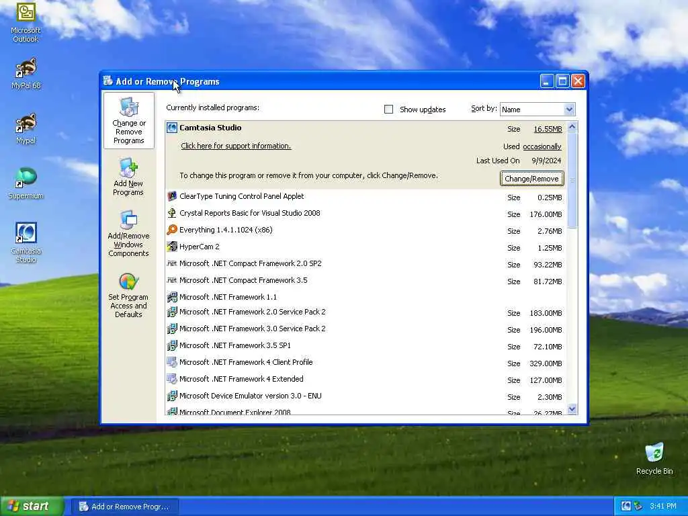This screenshot has height=516, width=688.
Task: Select Microsoft .NET Framework 4 Client Profile
Action: click(x=366, y=362)
